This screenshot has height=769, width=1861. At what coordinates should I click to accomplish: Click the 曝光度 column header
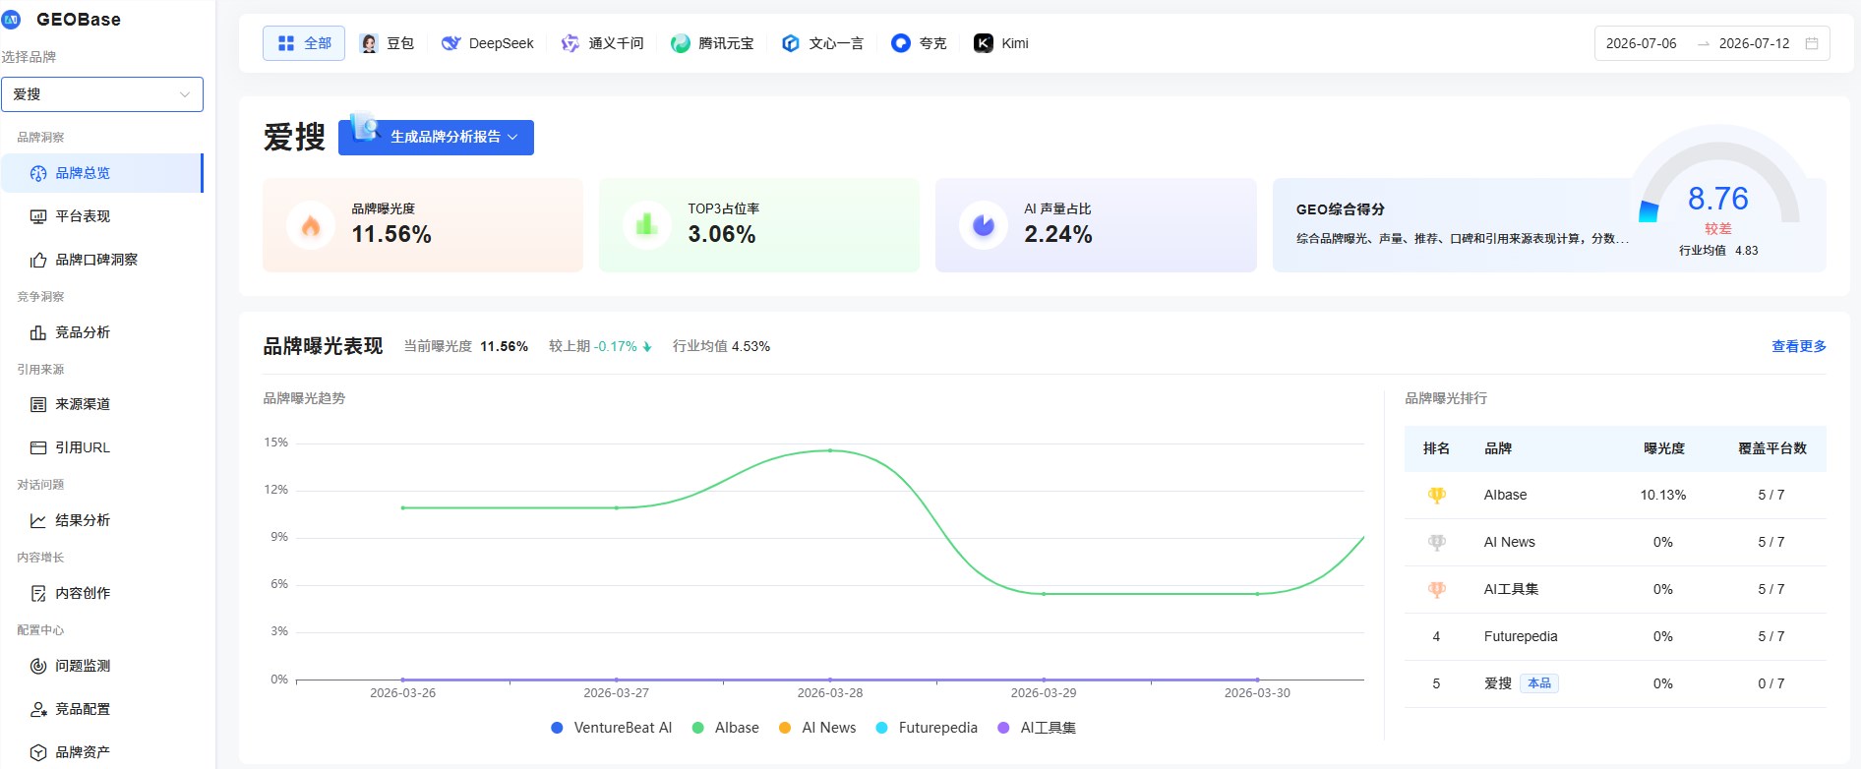tap(1663, 448)
